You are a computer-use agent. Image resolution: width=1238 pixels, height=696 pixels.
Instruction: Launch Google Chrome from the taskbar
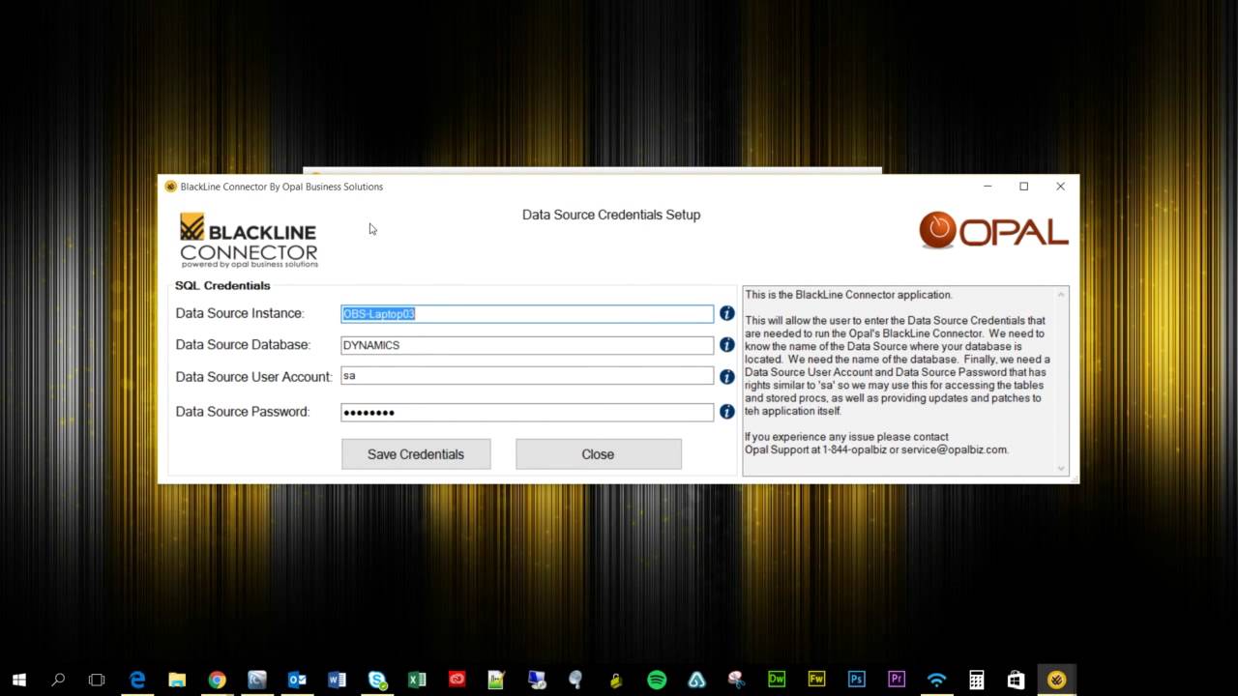pos(217,680)
